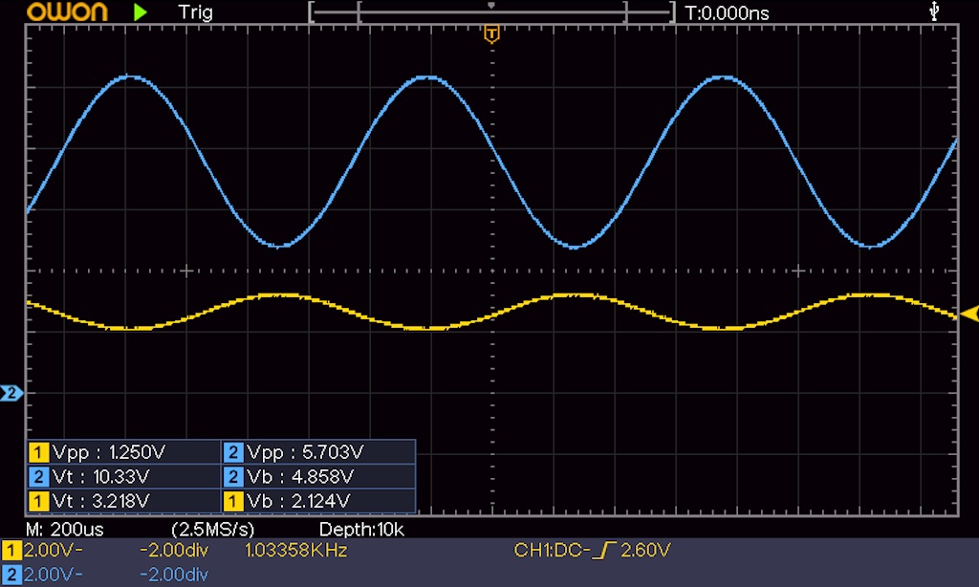Click the green Run/Stop play icon
The image size is (979, 587).
click(141, 12)
